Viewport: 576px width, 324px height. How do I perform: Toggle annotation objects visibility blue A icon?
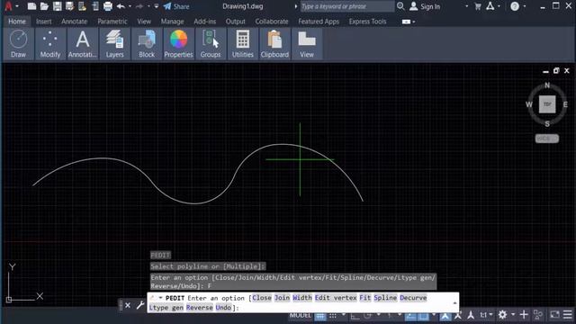(445, 316)
